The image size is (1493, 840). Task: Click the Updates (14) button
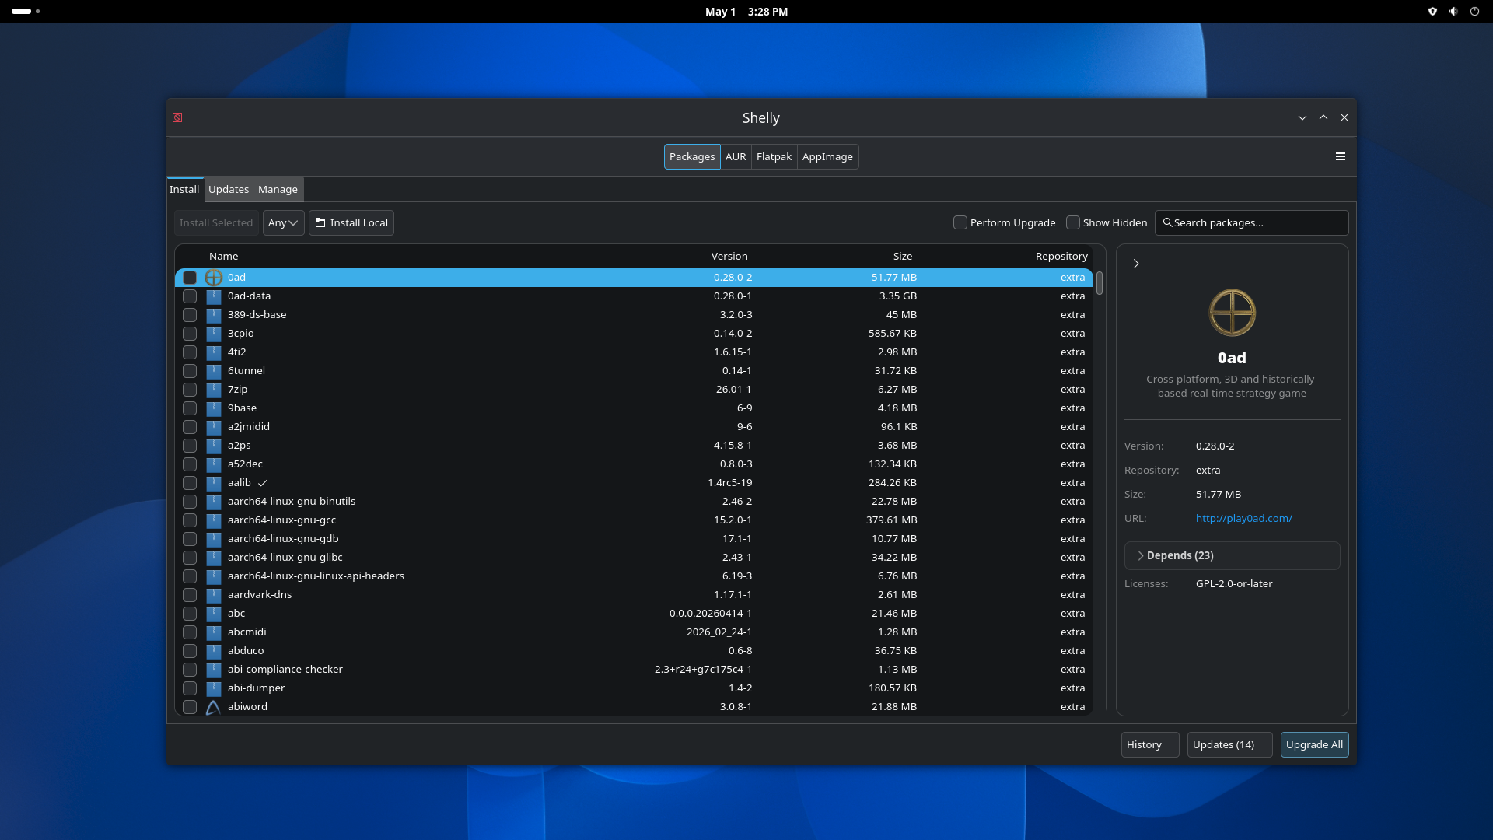pyautogui.click(x=1229, y=744)
